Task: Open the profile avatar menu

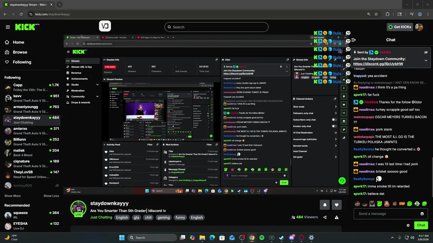Action: 419,27
